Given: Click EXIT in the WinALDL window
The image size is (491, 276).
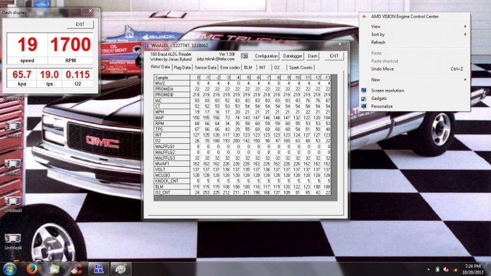Looking at the screenshot, I should tap(334, 56).
